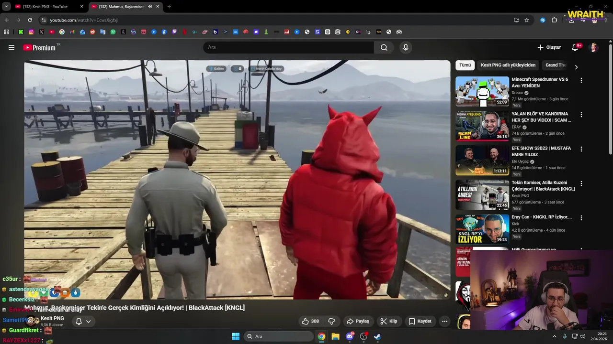
Task: Click the Efe Uygaç channel name
Action: 520,161
